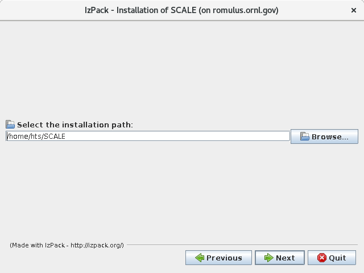Viewport: 364px width, 273px height.
Task: Click the blank end of the path field
Action: pos(227,136)
